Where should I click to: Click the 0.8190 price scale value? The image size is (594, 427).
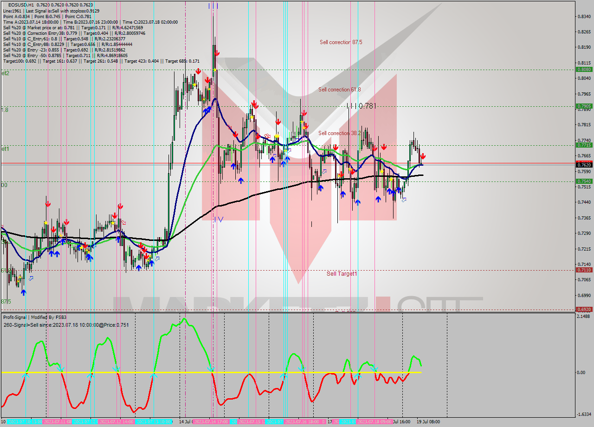pos(584,47)
